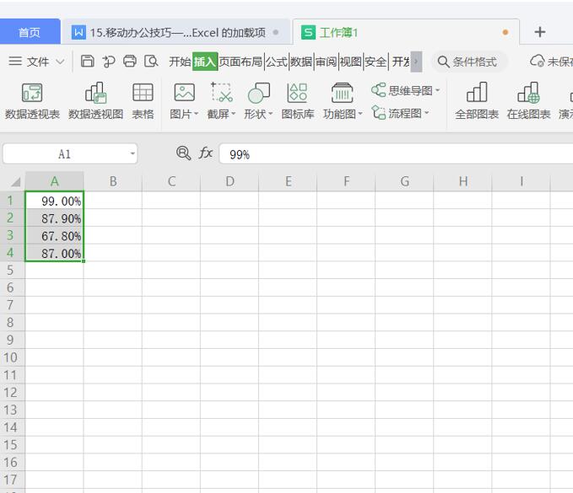Click the formula bar showing 99%
Viewport: 573px width, 493px height.
(x=396, y=153)
